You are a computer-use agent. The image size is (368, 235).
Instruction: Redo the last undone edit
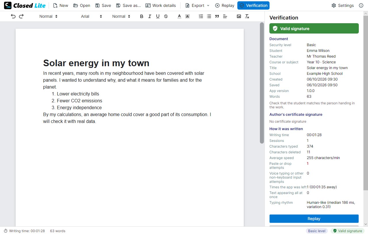click(21, 16)
